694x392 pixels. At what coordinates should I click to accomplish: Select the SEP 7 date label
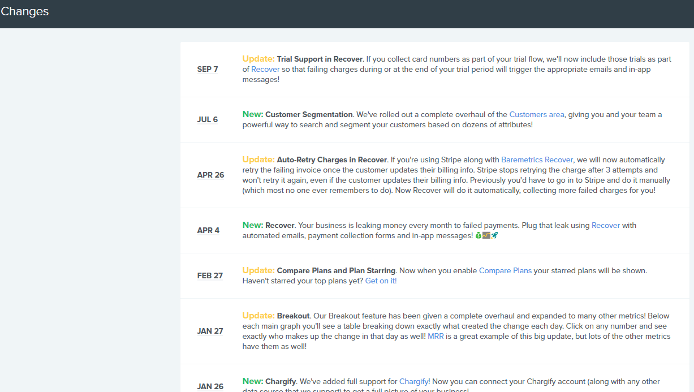point(208,69)
